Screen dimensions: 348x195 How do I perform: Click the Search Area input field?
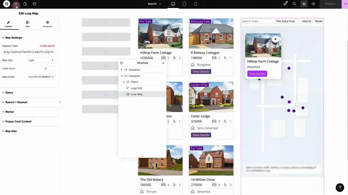[257, 21]
